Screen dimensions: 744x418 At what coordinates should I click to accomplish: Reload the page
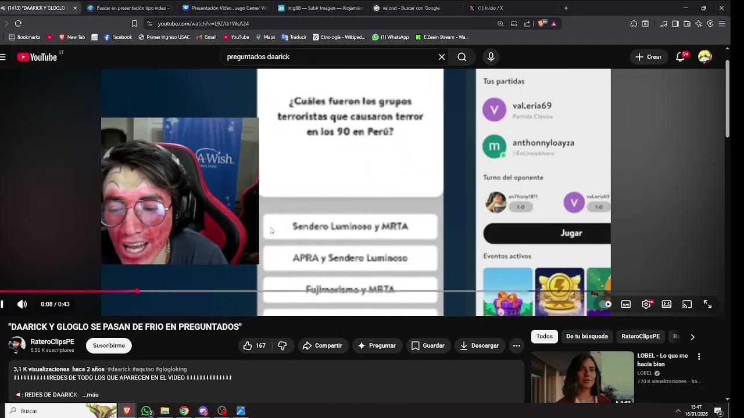(x=18, y=24)
